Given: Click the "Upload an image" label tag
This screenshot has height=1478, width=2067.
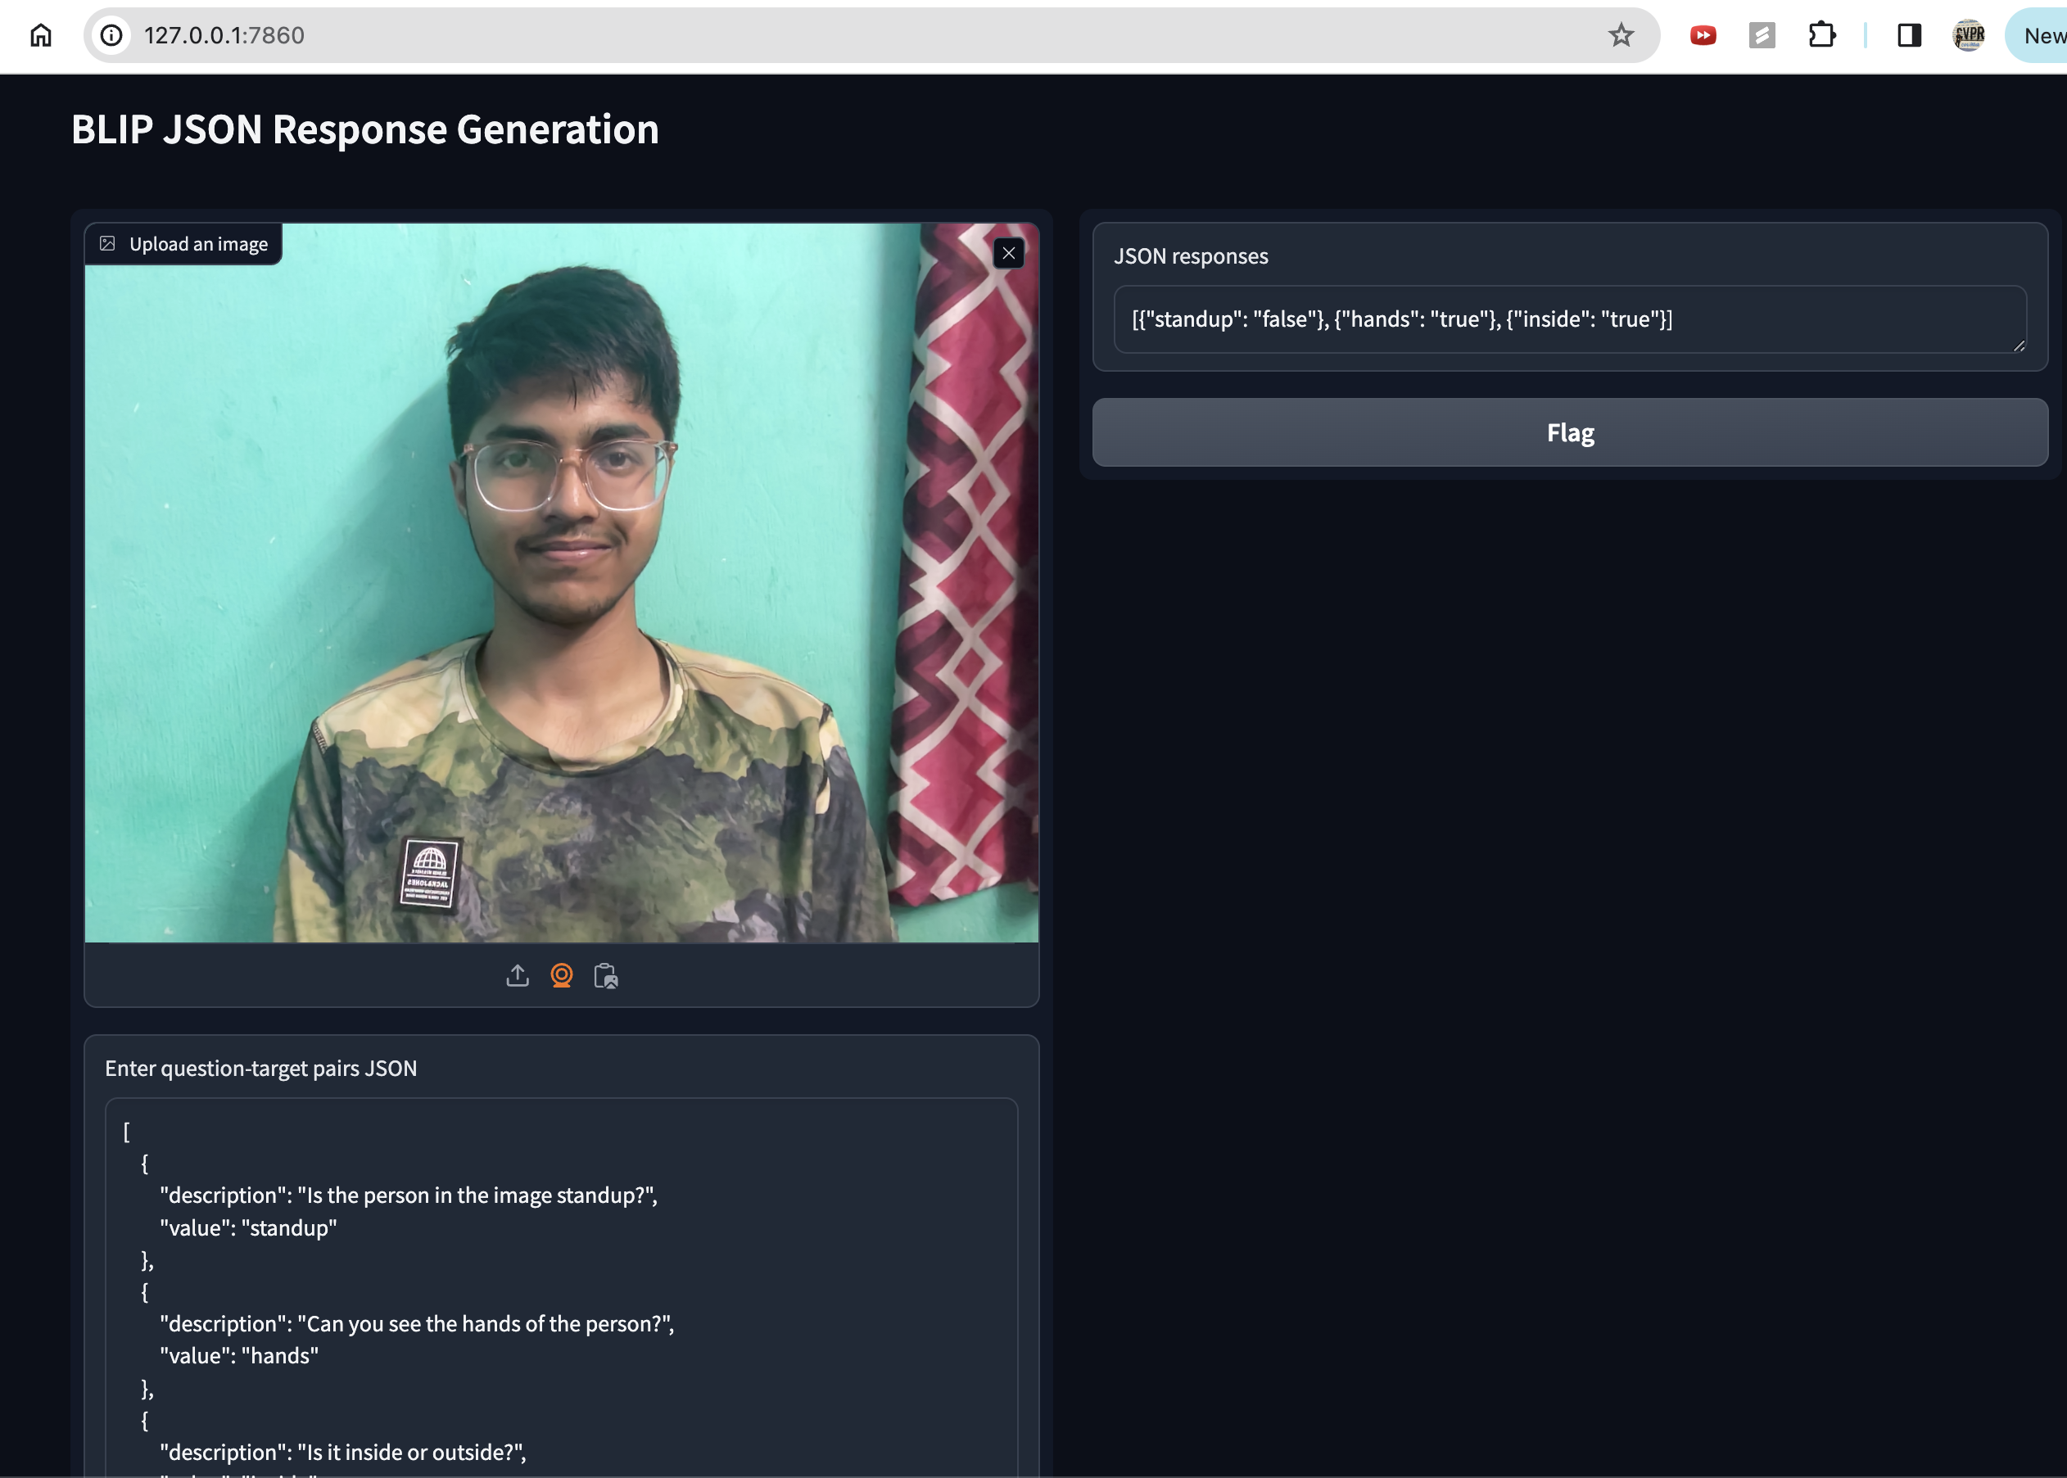Looking at the screenshot, I should click(184, 244).
